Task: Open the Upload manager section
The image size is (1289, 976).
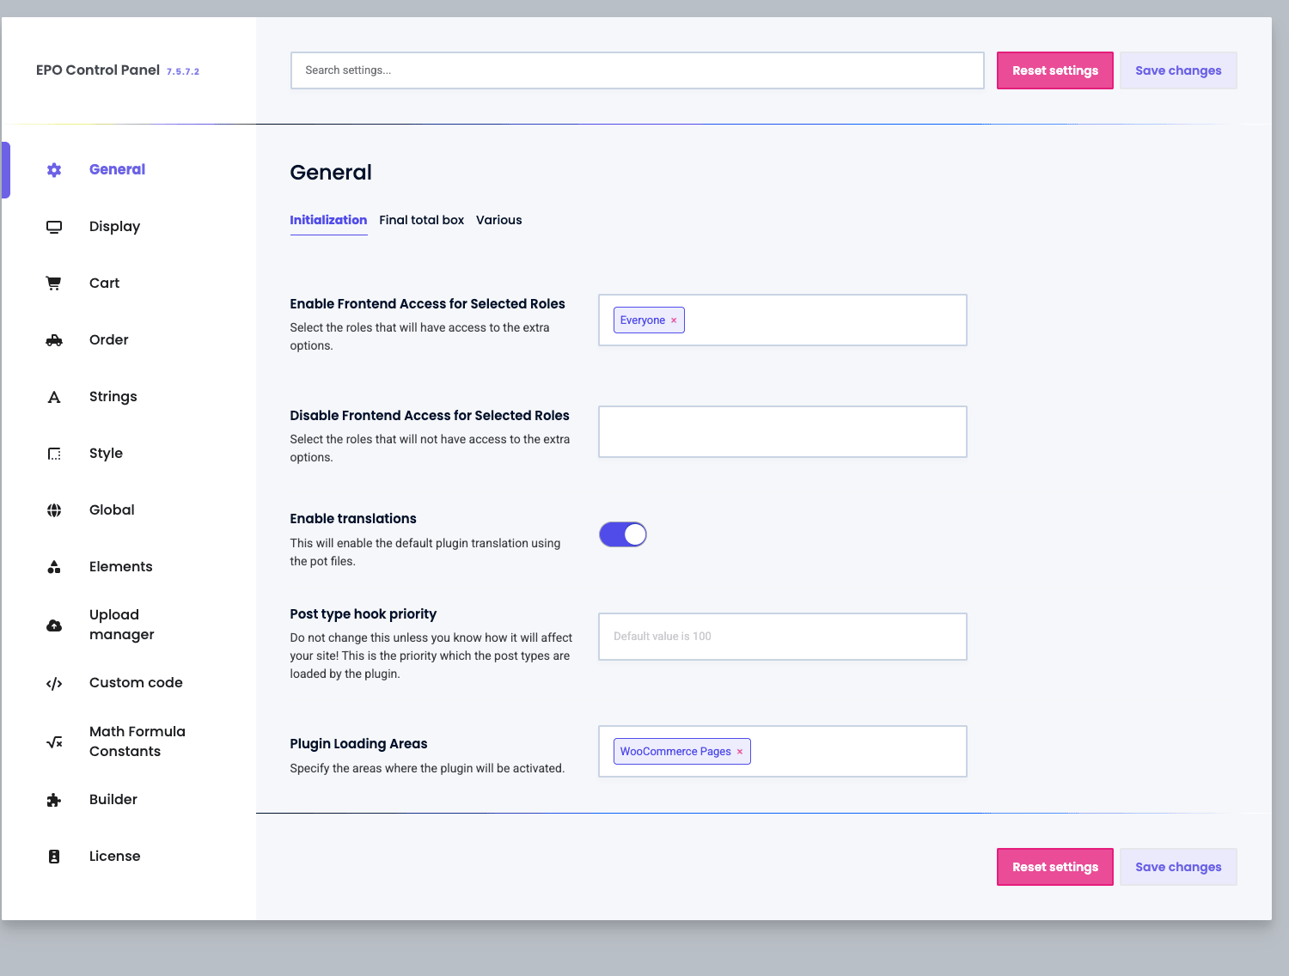Action: click(129, 625)
